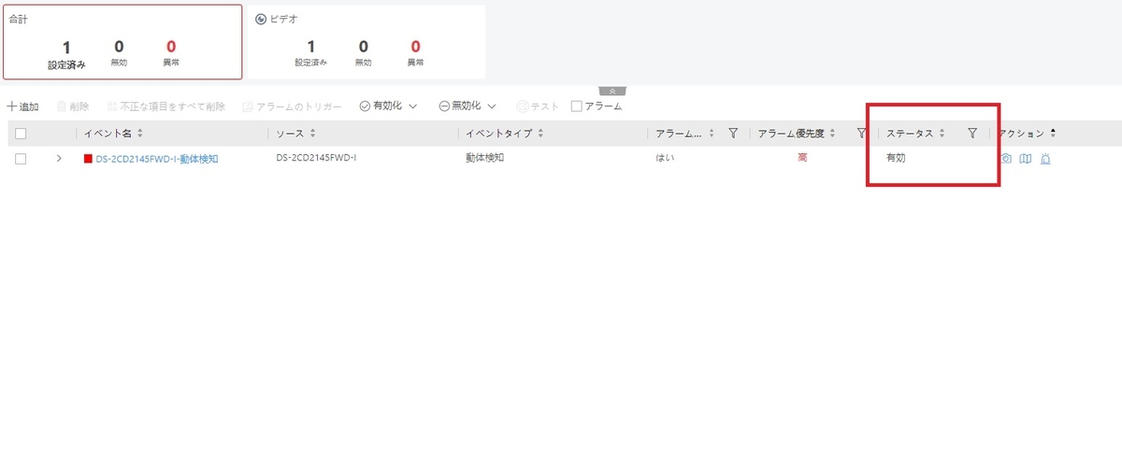The image size is (1122, 452).
Task: Click the ビデオ card camera icon
Action: (x=260, y=19)
